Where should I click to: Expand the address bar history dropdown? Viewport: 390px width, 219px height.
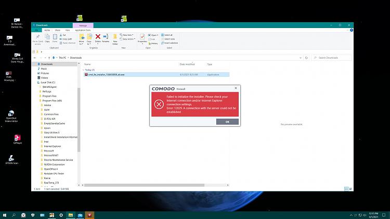tap(301, 58)
